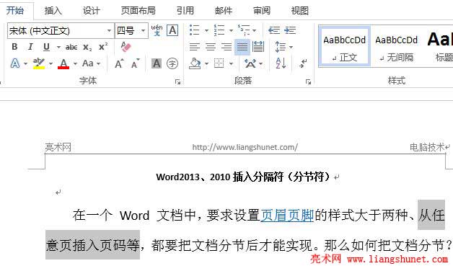Apply paragraph borders
This screenshot has height=266, width=453.
[x=219, y=63]
